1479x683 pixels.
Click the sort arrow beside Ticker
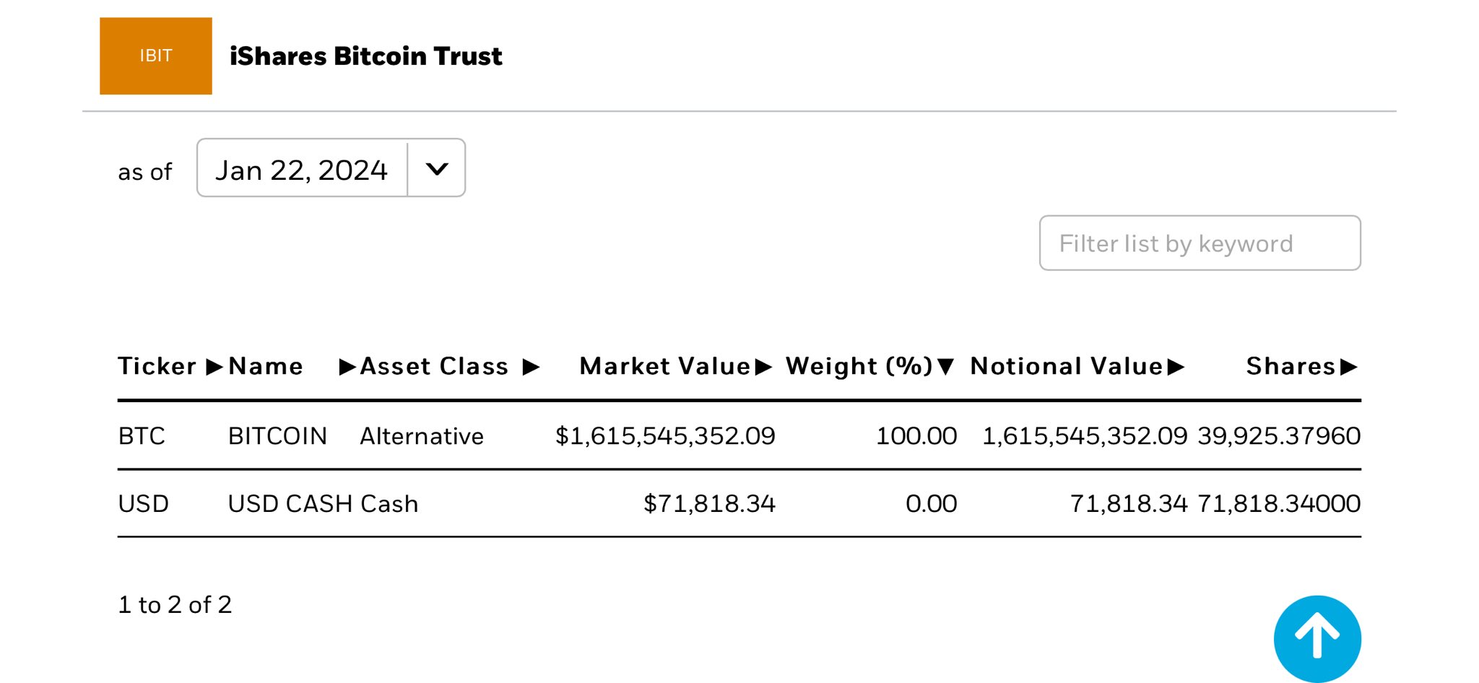click(x=214, y=367)
